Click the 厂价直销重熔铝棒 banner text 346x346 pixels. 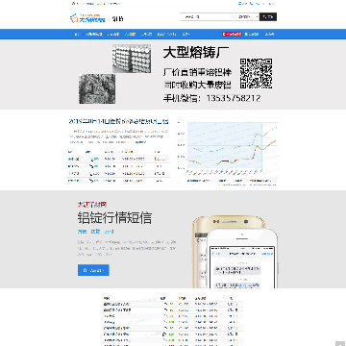[x=197, y=72]
